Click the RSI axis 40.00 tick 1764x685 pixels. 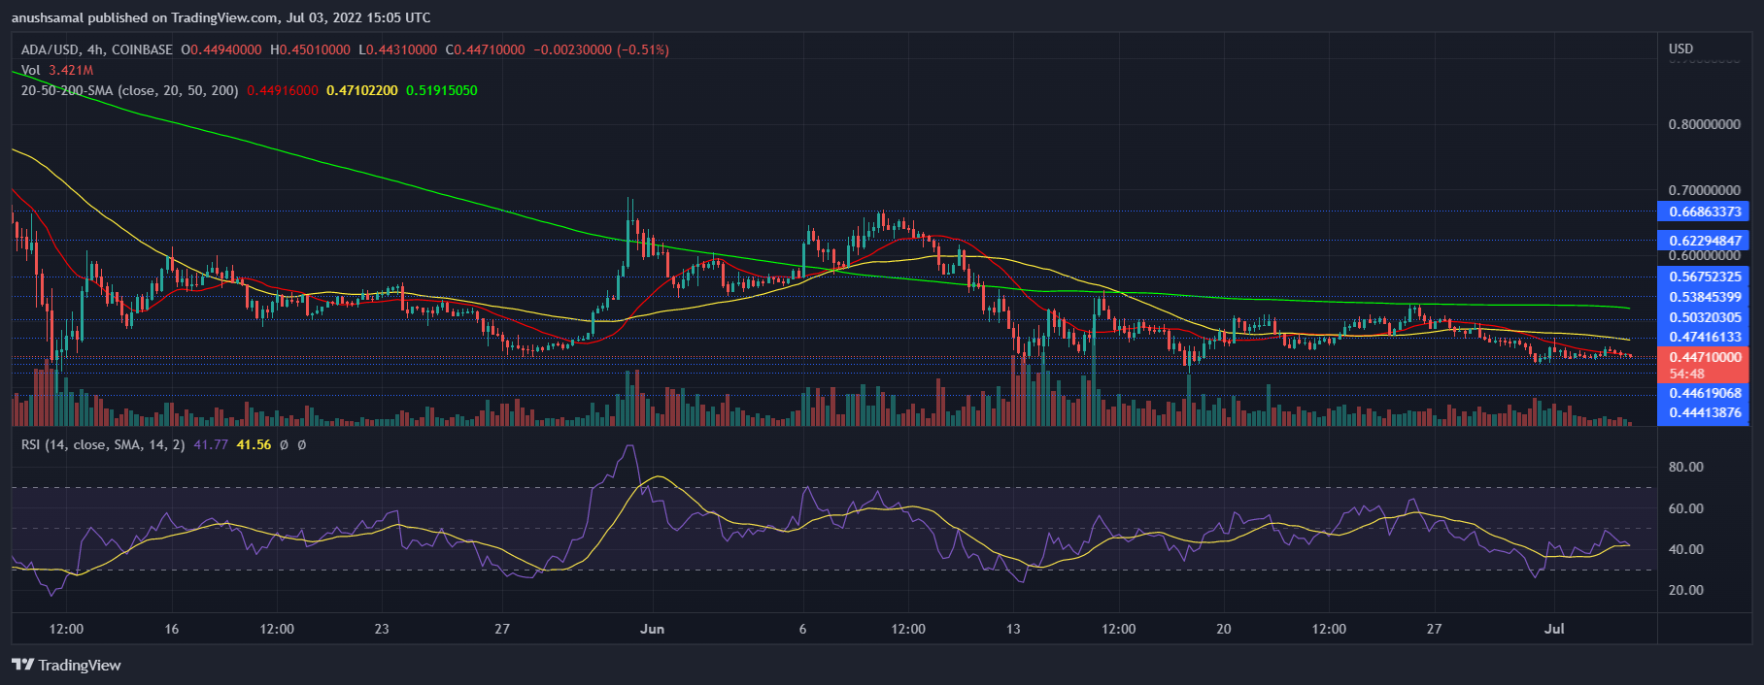(x=1685, y=549)
